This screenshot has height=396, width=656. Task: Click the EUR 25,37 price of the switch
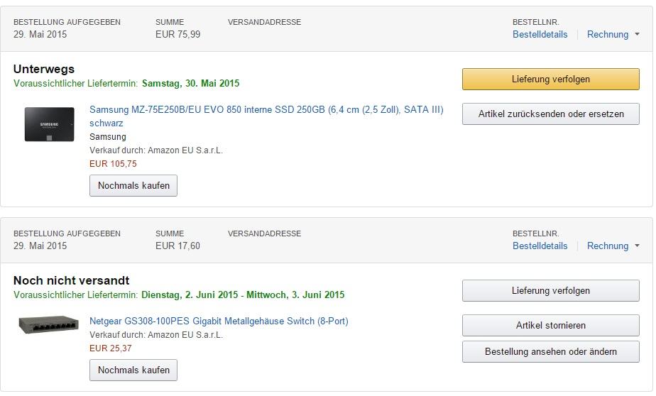point(110,348)
